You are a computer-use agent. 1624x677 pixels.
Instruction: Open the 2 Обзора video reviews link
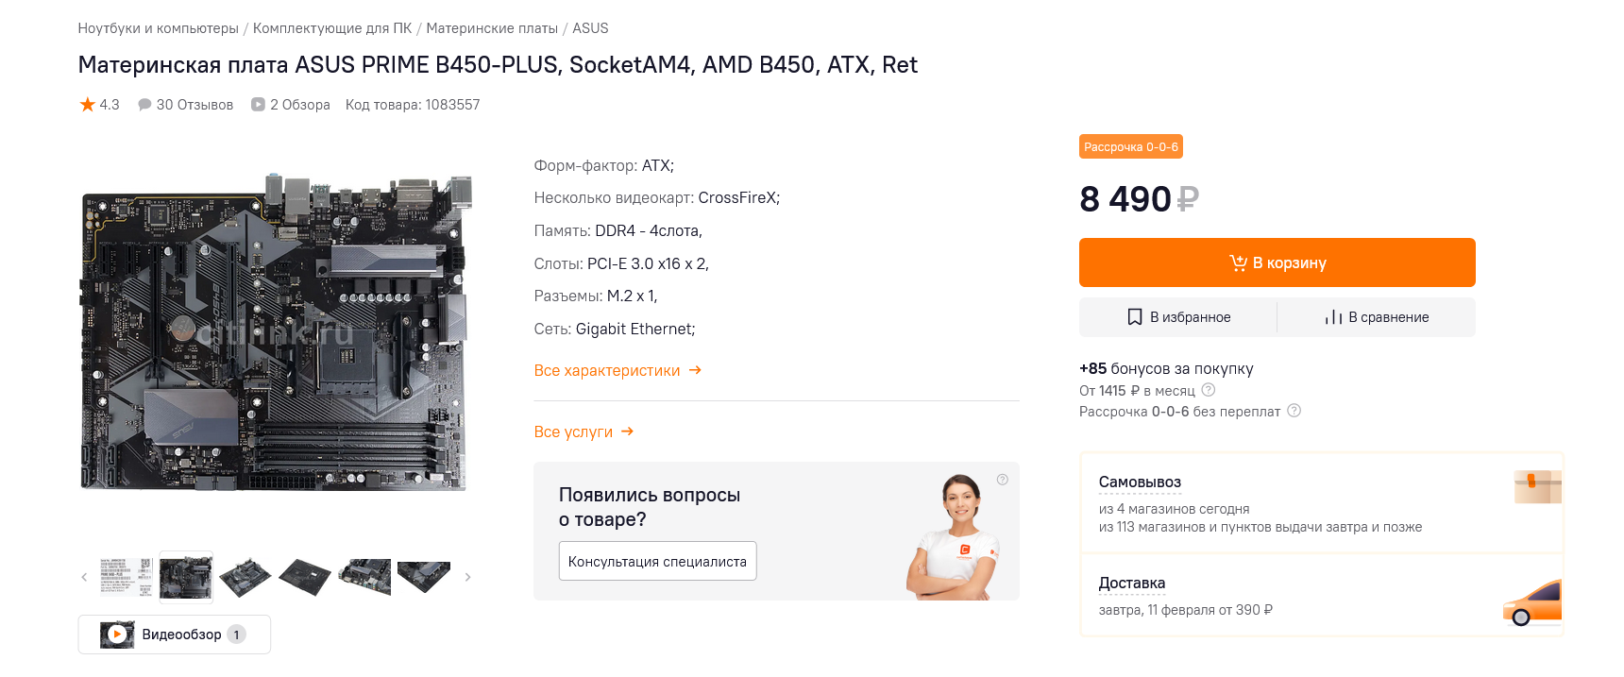tap(291, 105)
